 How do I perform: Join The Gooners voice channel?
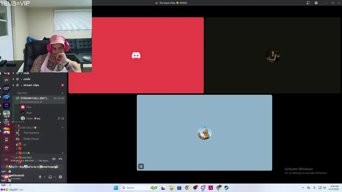point(40,133)
